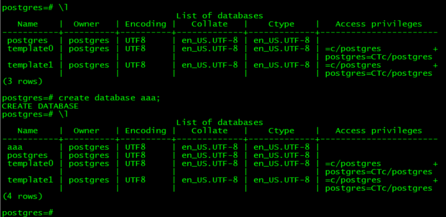Click the 'postgres' owner of the aaa row
This screenshot has height=217, width=446.
coord(89,147)
